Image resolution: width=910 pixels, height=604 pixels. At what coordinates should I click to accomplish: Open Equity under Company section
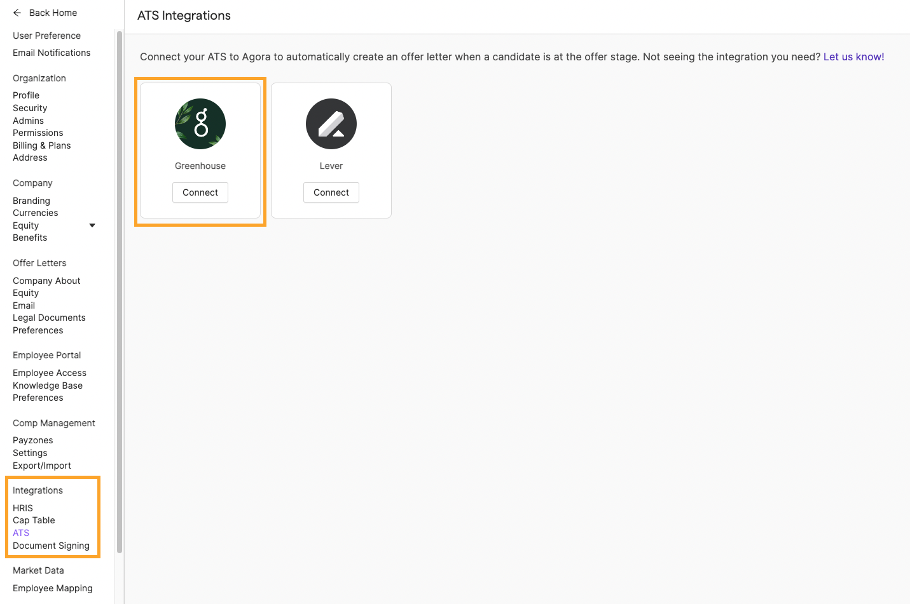pos(25,225)
